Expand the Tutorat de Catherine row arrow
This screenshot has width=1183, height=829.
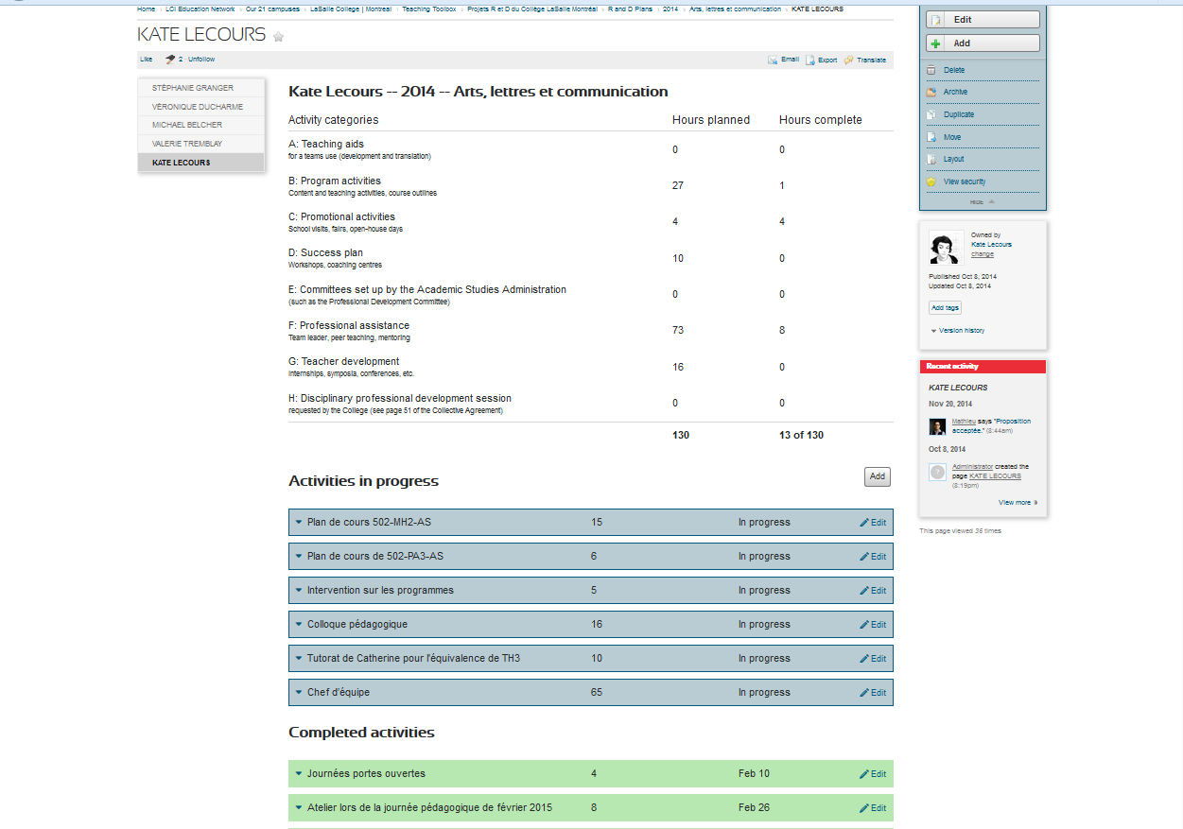click(x=299, y=658)
